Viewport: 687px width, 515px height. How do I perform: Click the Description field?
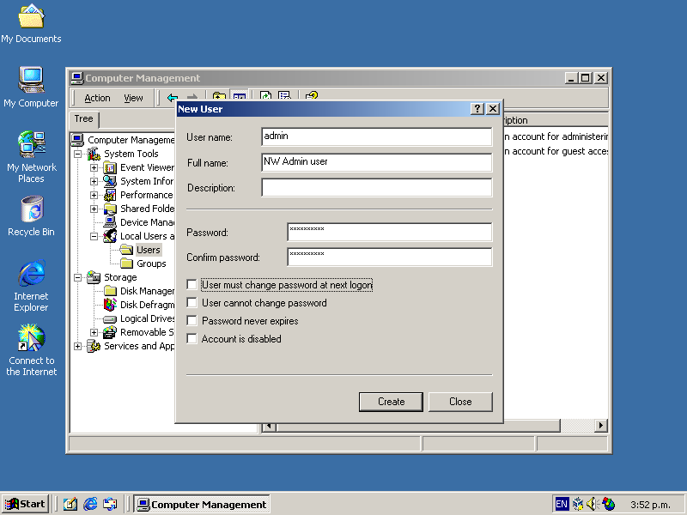click(376, 187)
